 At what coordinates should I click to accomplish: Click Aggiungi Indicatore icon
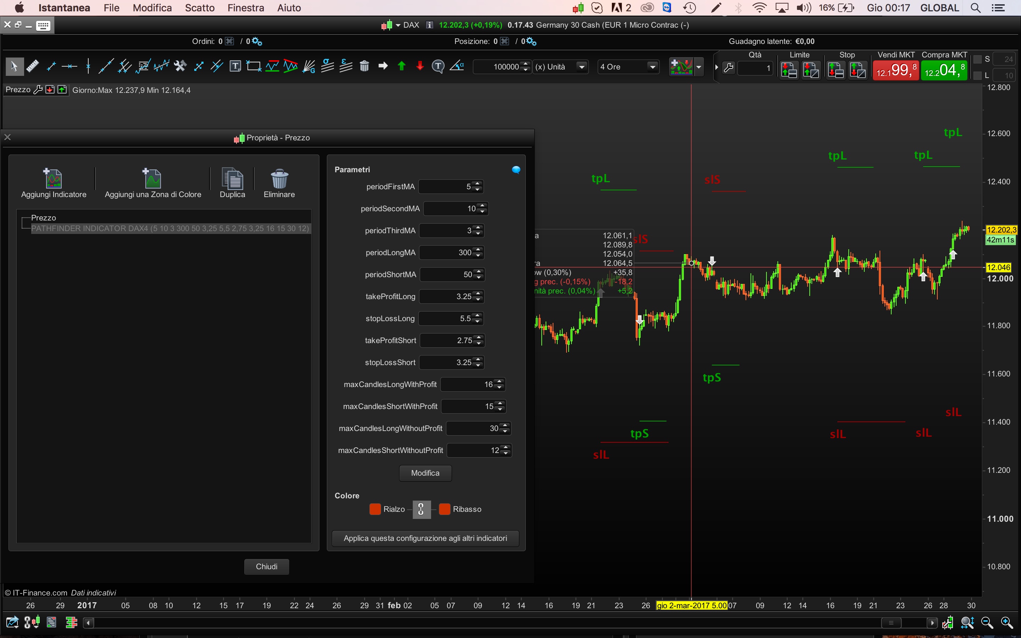[54, 179]
